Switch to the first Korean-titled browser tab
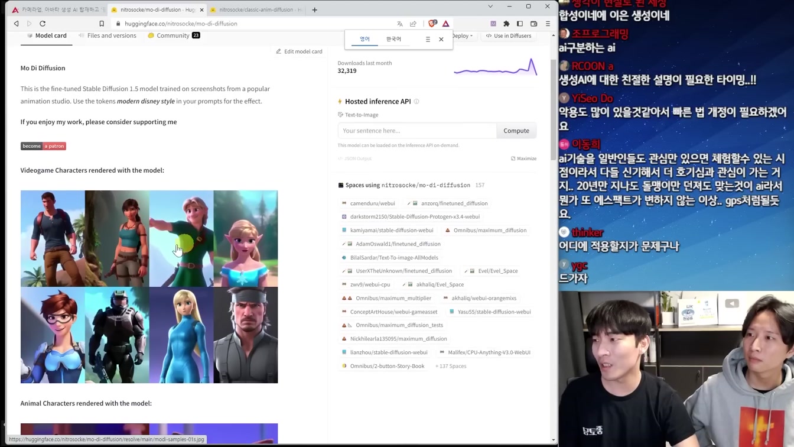The height and width of the screenshot is (447, 794). click(58, 9)
